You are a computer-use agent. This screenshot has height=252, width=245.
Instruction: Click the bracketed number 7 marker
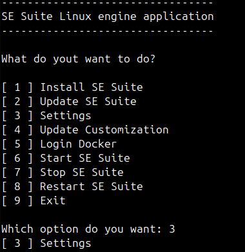click(x=17, y=172)
